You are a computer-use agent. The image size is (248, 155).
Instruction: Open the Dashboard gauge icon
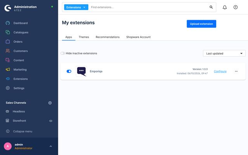coord(8,23)
